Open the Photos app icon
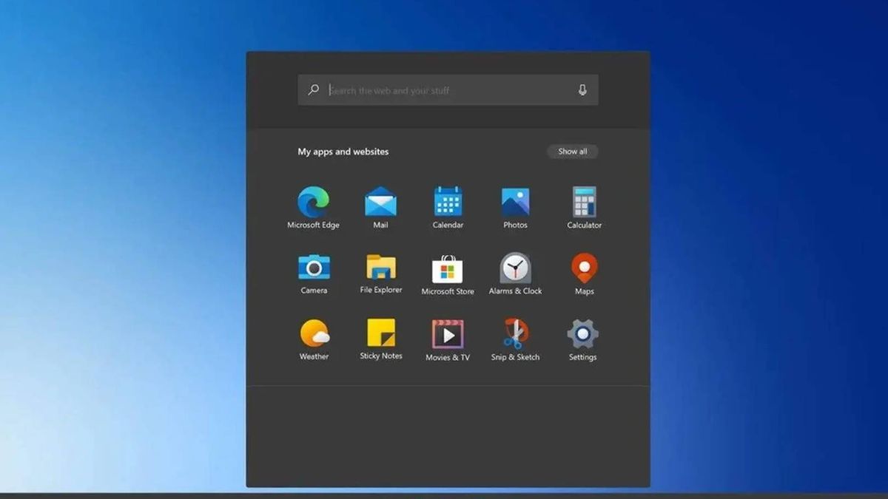 click(x=515, y=202)
